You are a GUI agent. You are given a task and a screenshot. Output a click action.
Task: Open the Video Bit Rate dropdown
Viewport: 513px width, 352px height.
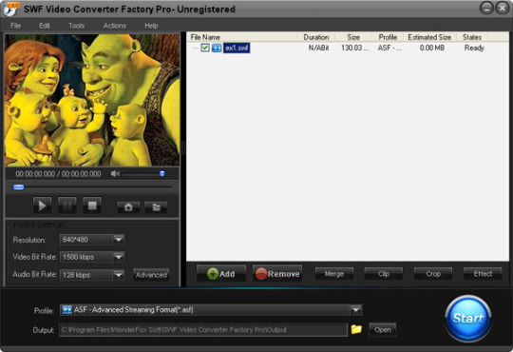[x=119, y=257]
